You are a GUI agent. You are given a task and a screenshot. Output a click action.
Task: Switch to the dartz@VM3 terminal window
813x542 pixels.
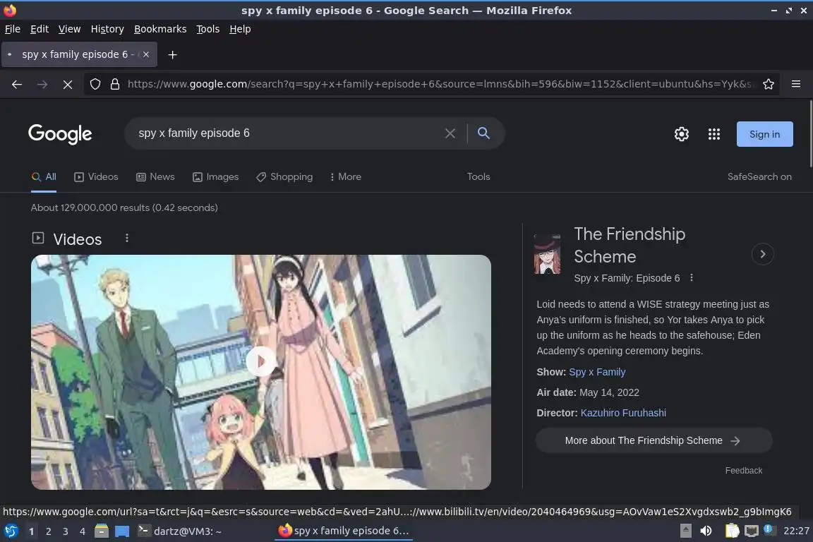(x=180, y=531)
